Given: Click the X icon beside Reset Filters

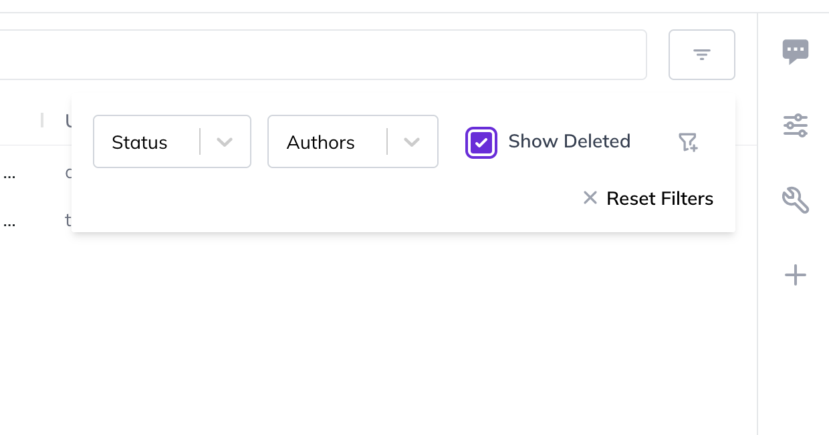Looking at the screenshot, I should tap(590, 197).
